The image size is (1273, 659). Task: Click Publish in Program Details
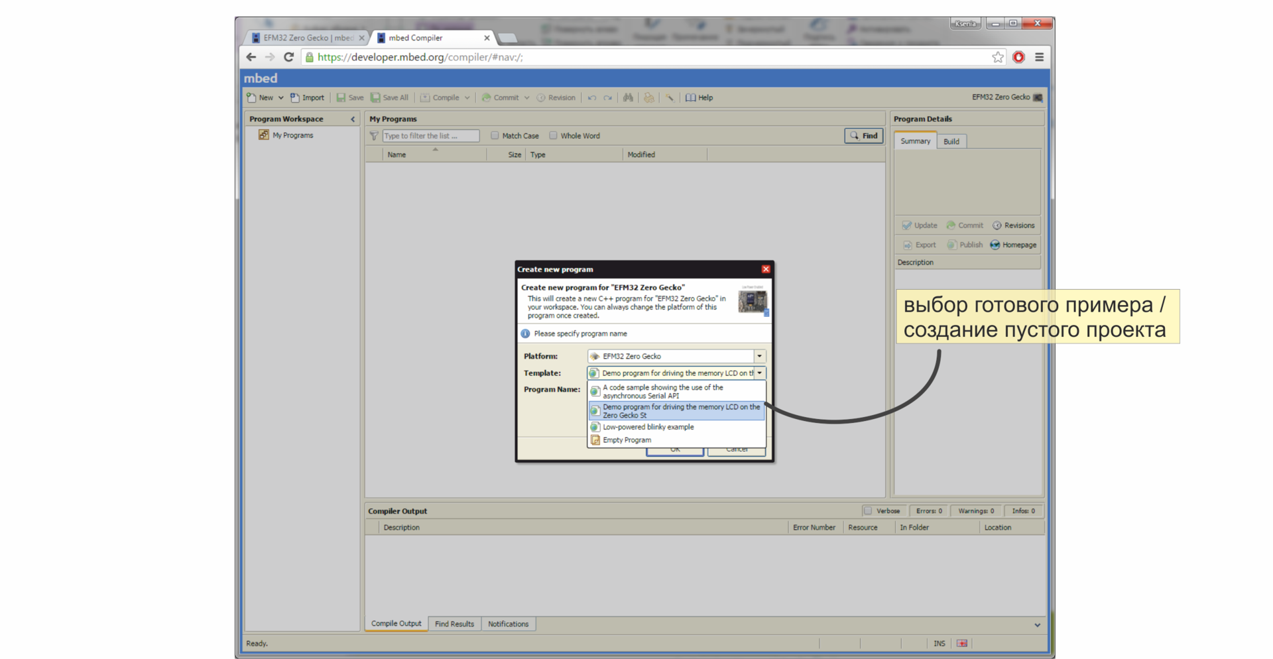coord(965,245)
